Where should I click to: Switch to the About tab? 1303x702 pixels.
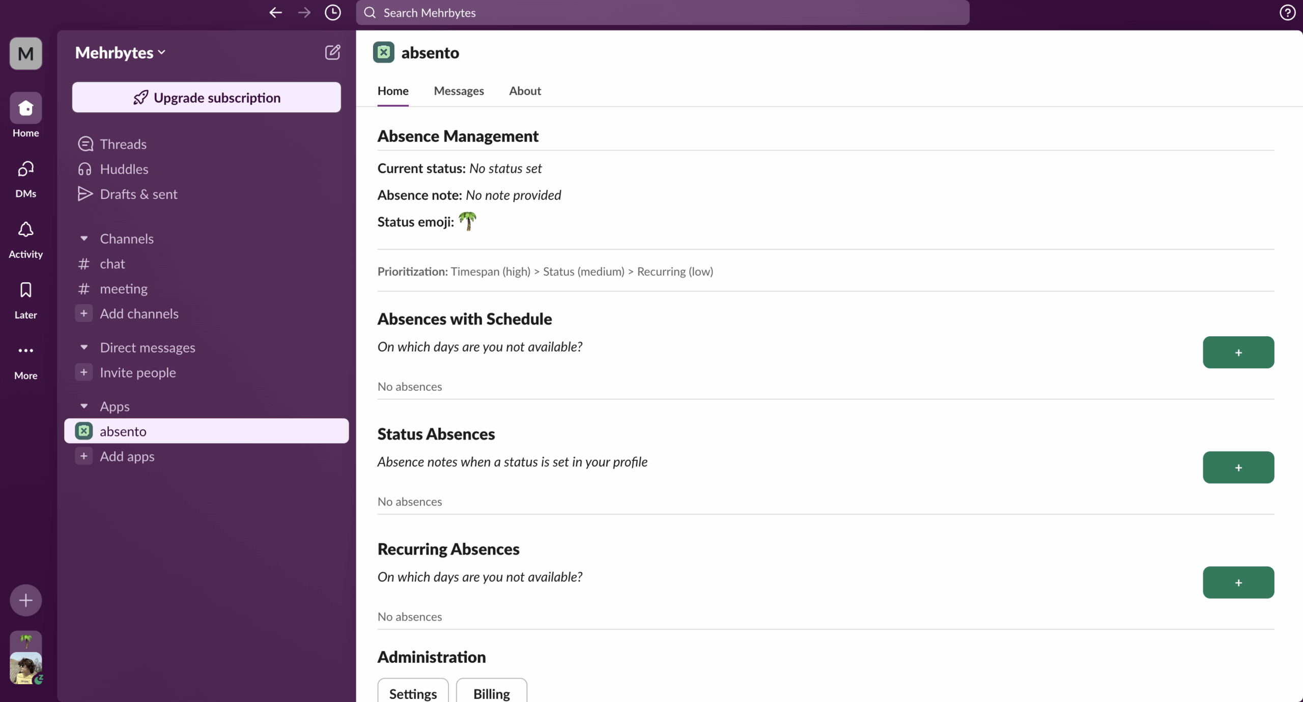[x=525, y=91]
